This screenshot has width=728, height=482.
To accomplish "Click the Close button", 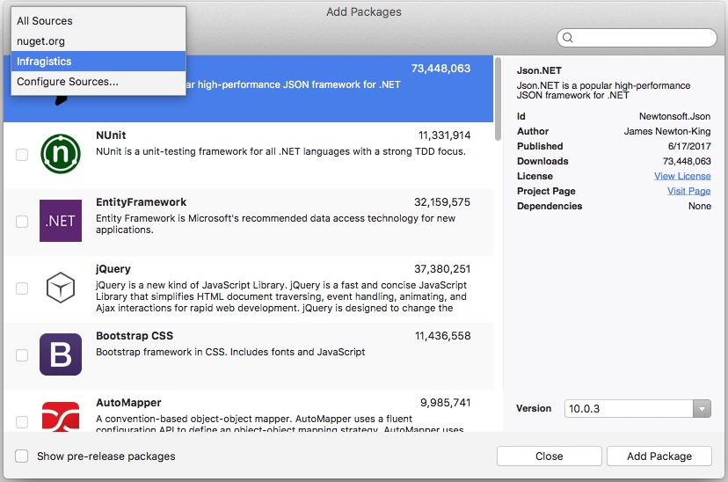I will pos(550,456).
